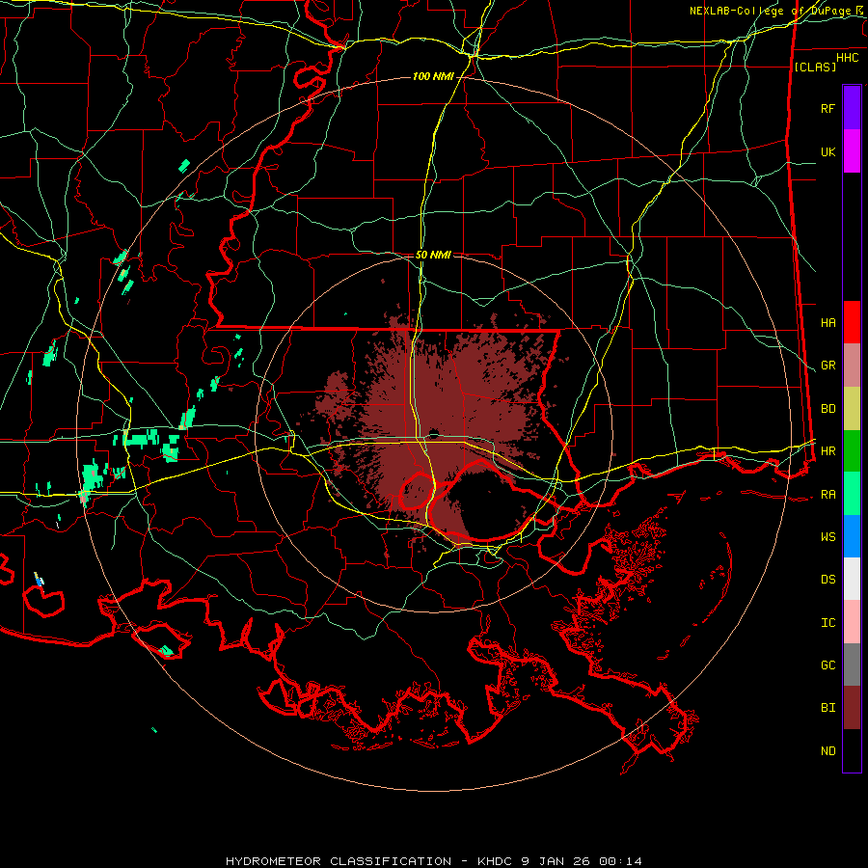Click the RF legend label
The width and height of the screenshot is (868, 868).
tap(827, 108)
